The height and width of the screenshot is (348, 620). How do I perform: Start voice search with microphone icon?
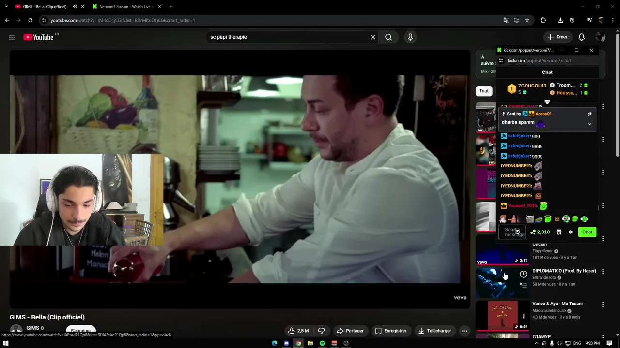410,37
